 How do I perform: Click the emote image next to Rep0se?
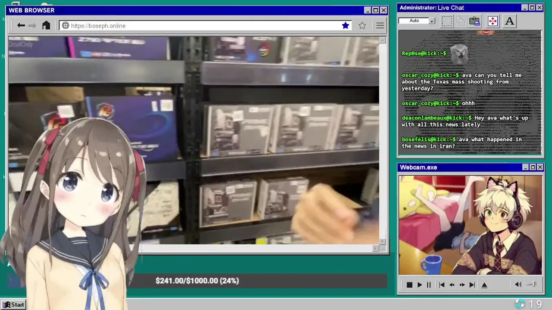click(459, 53)
